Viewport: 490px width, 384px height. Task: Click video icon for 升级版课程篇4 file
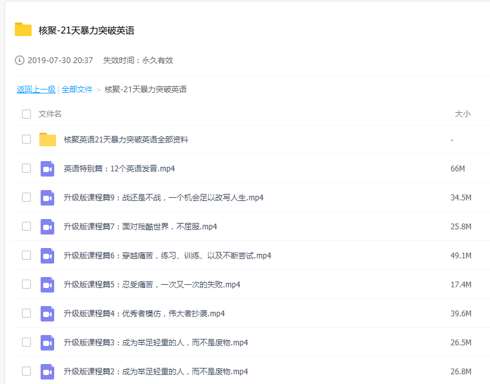[x=48, y=314]
